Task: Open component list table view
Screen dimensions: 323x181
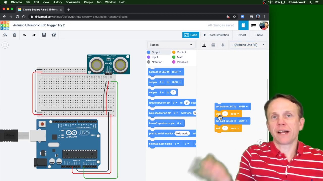Action: 254,25
